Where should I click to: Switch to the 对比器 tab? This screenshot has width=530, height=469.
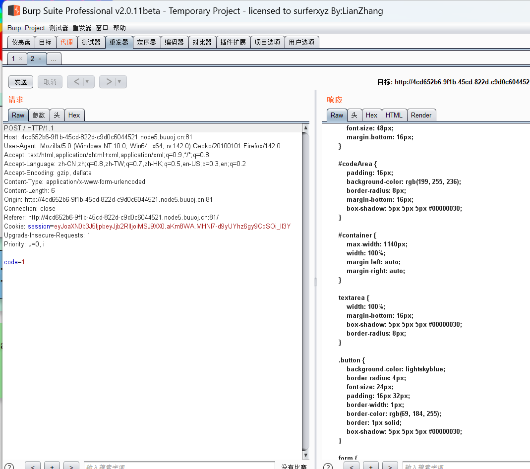pyautogui.click(x=202, y=42)
